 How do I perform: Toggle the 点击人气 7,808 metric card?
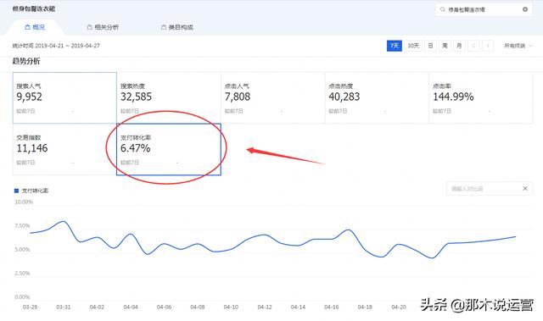pyautogui.click(x=273, y=97)
